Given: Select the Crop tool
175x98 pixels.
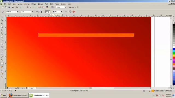Looking at the screenshot, I should click(x=2, y=24).
